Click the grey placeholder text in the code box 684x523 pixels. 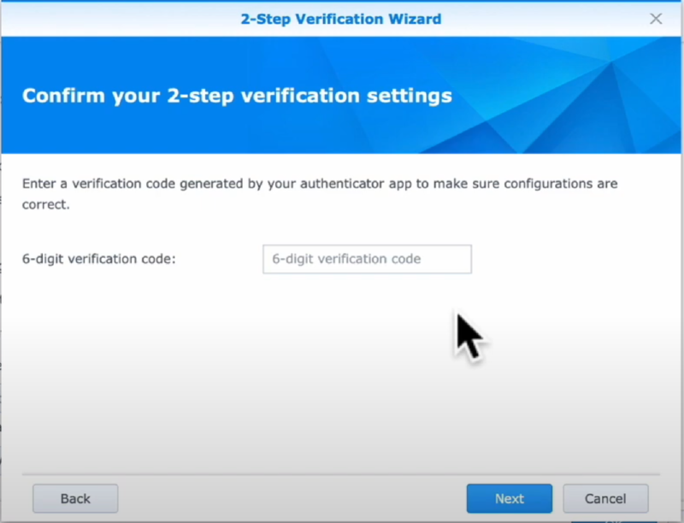coord(346,259)
